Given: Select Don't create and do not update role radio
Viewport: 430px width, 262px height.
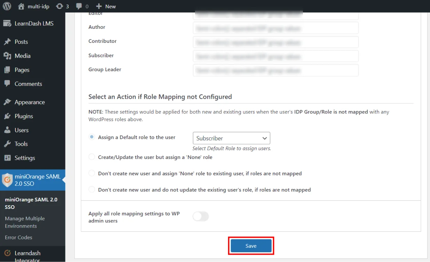Looking at the screenshot, I should point(92,190).
